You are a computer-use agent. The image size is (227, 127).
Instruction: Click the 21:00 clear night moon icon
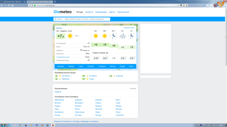pyautogui.click(x=114, y=36)
